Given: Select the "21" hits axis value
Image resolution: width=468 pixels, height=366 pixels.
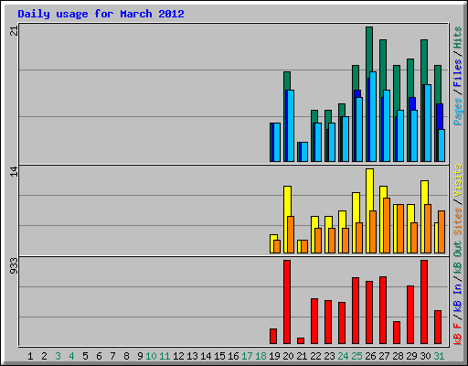Looking at the screenshot, I should [x=15, y=30].
